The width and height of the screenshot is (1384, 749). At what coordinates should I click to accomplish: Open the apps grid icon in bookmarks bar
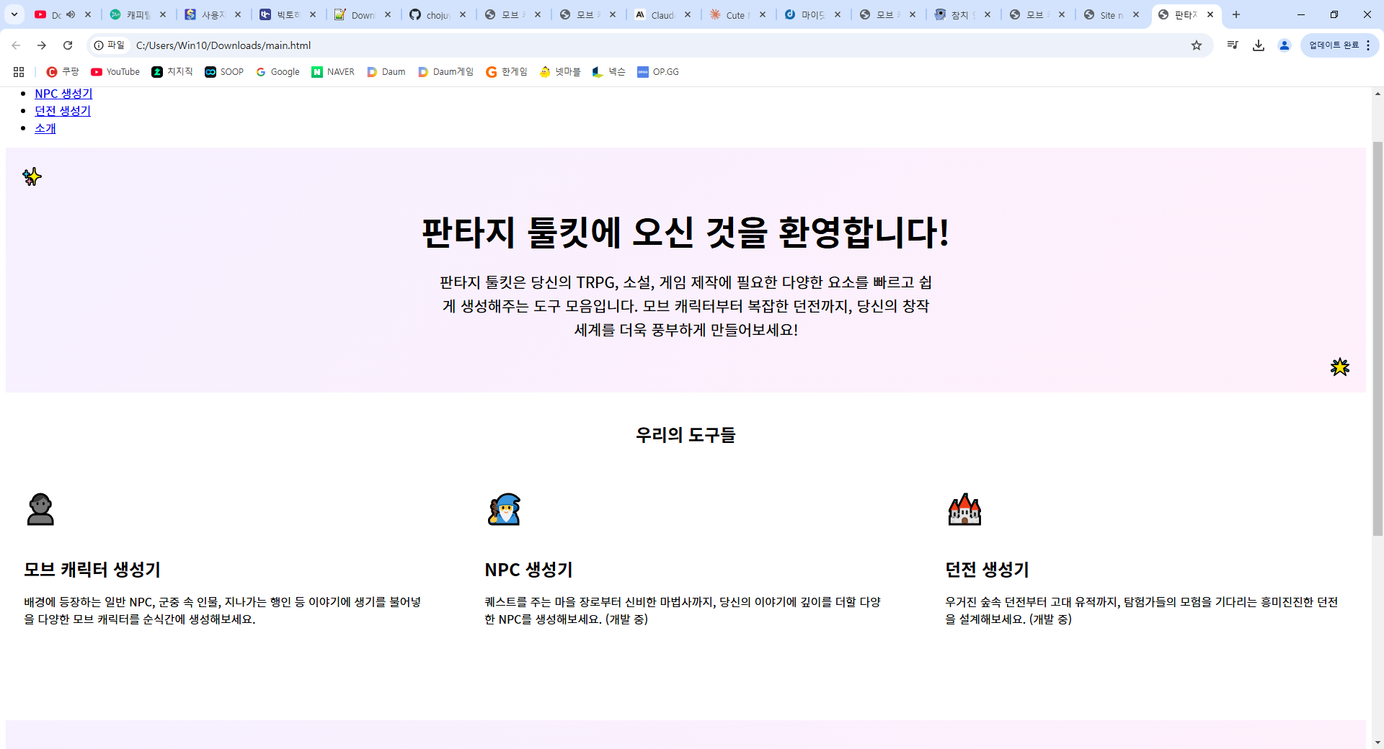coord(19,72)
